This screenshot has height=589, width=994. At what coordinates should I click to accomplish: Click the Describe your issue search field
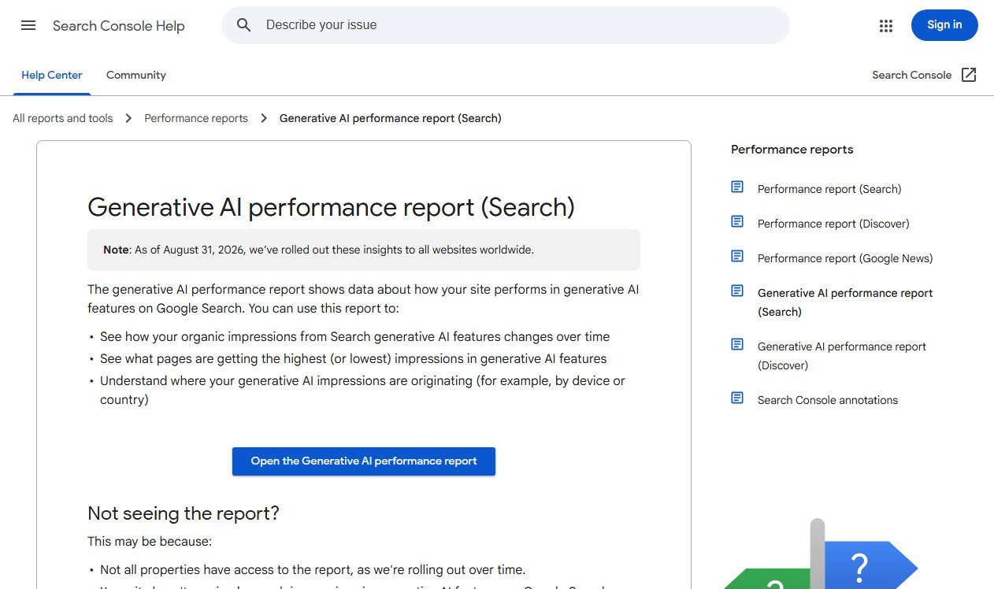tap(506, 25)
